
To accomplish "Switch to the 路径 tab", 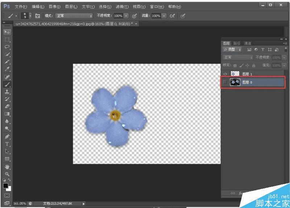I will [237, 43].
